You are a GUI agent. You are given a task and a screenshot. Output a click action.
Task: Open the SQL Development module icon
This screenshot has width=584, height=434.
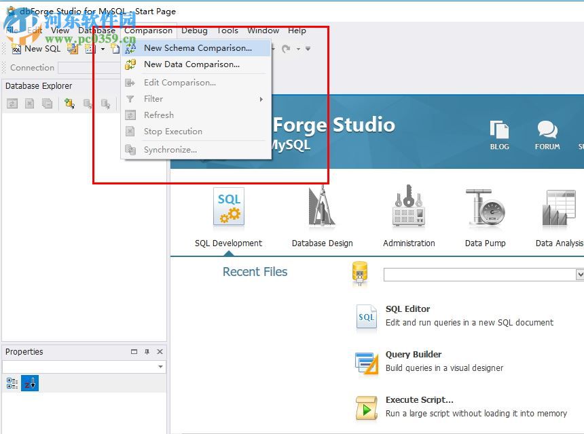(228, 207)
